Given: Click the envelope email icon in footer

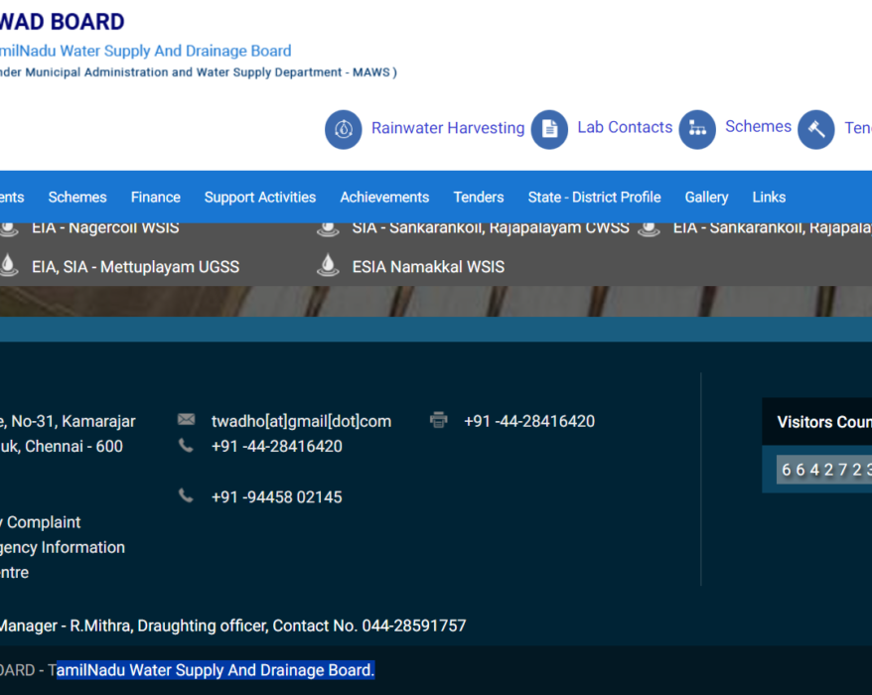Looking at the screenshot, I should (x=187, y=419).
